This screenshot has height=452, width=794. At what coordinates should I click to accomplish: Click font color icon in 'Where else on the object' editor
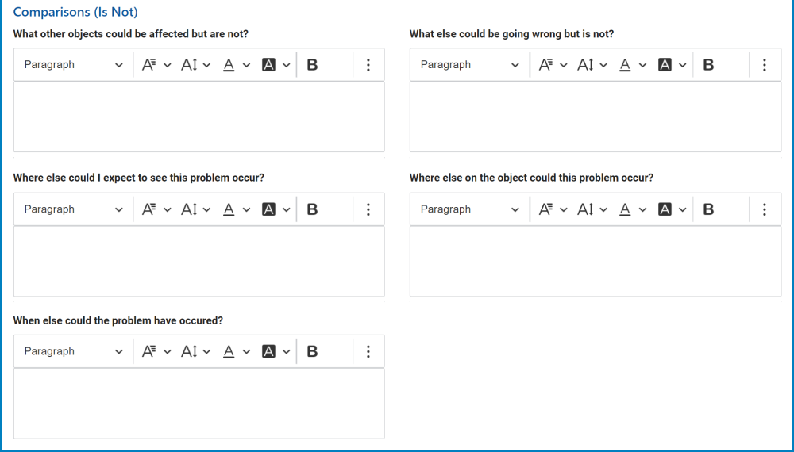[x=625, y=209]
